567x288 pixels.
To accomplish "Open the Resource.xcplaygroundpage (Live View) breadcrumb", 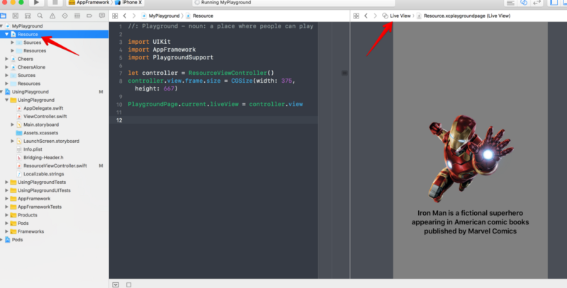I will (464, 16).
